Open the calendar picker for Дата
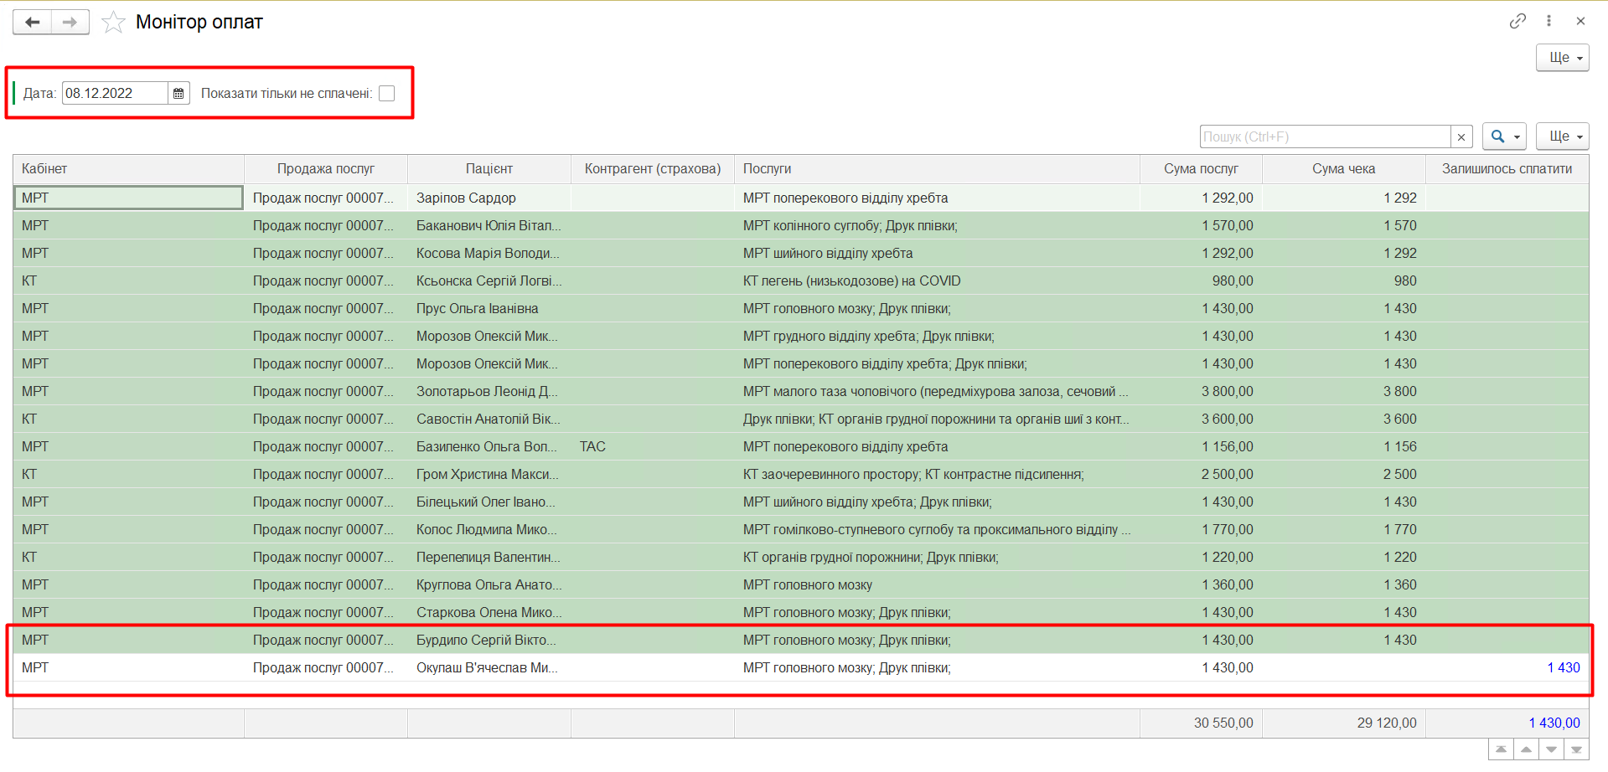The image size is (1608, 772). 178,94
